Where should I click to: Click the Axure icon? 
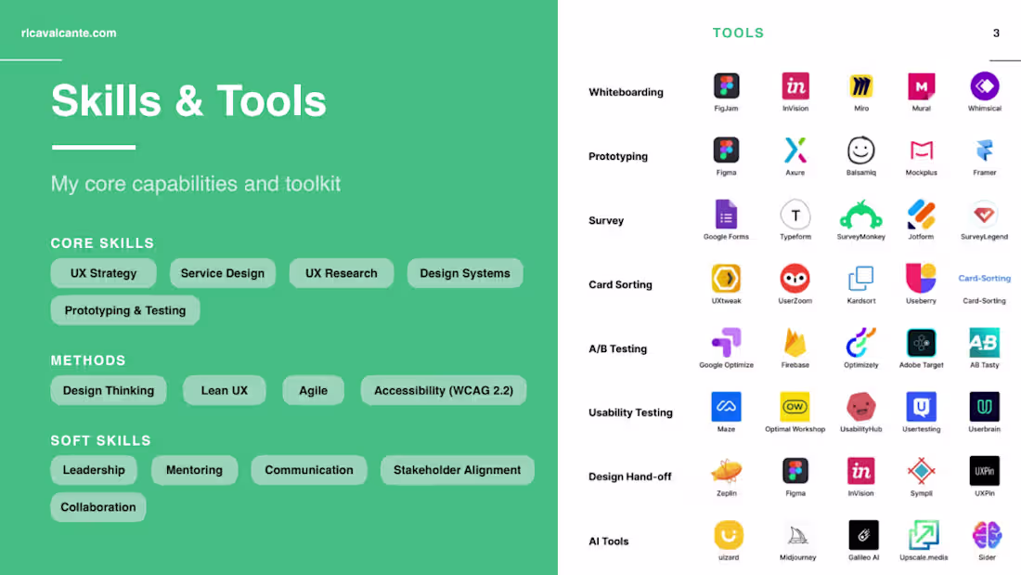click(x=795, y=150)
